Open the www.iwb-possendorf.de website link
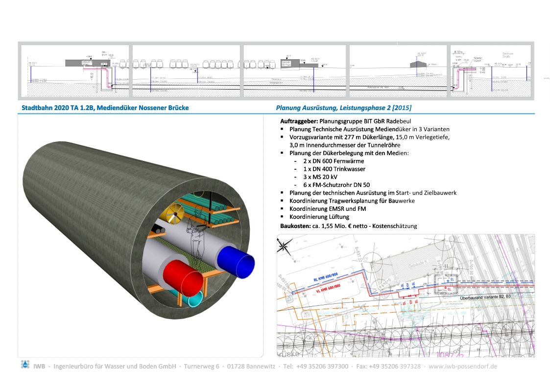Viewport: 550px width, 388px height. tap(463, 366)
